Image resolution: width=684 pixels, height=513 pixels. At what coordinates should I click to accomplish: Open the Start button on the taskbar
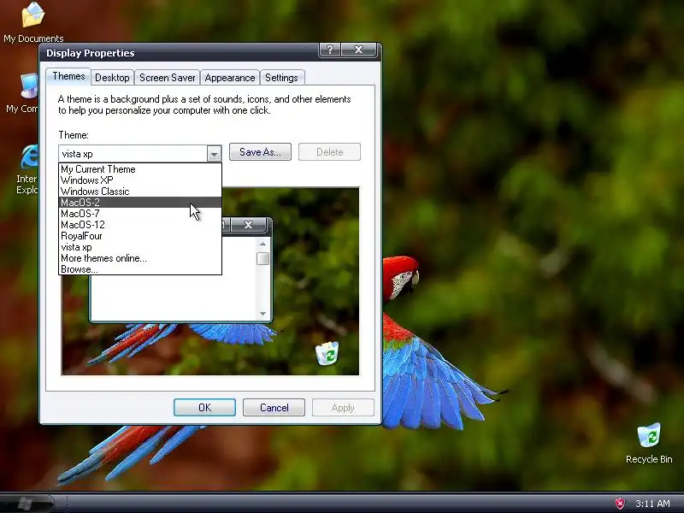[x=27, y=504]
